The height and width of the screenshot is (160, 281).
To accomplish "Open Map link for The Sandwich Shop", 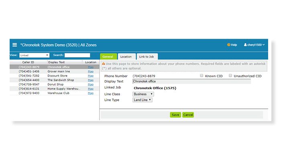I will tap(91, 80).
